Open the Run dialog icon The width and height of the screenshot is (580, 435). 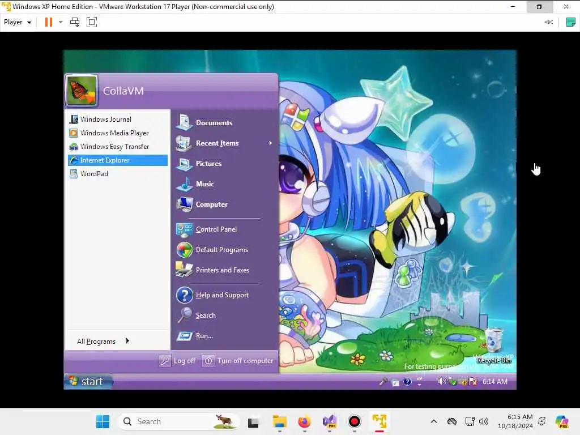click(184, 336)
